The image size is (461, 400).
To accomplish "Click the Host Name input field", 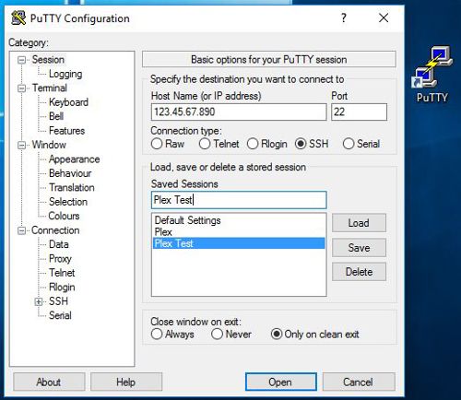I will click(239, 112).
